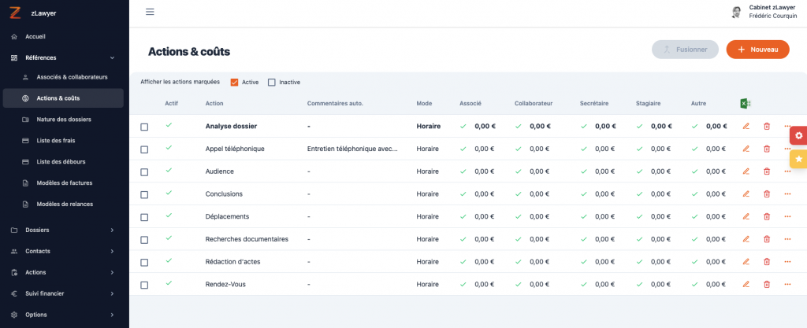Click the Excel export icon
This screenshot has width=807, height=328.
coord(745,104)
